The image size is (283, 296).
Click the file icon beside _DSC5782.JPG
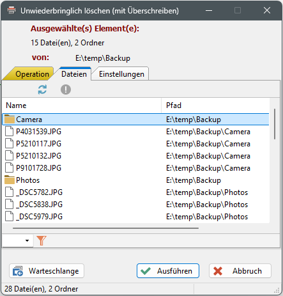pyautogui.click(x=9, y=192)
